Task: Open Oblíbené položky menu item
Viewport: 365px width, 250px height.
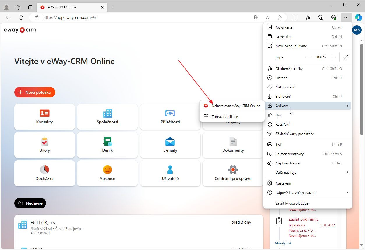Action: pyautogui.click(x=308, y=69)
